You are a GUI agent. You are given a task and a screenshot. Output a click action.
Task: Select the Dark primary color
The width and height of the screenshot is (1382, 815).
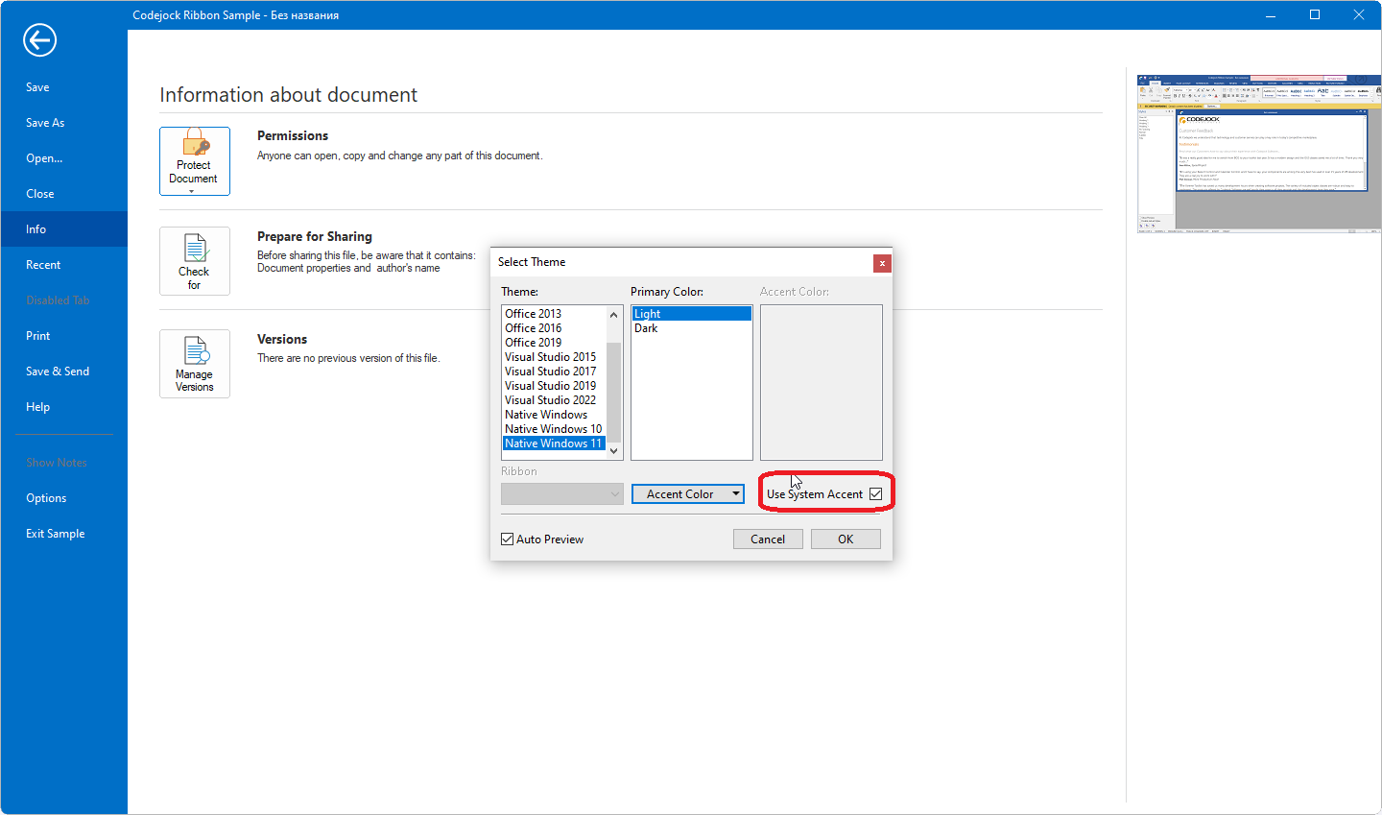coord(646,328)
